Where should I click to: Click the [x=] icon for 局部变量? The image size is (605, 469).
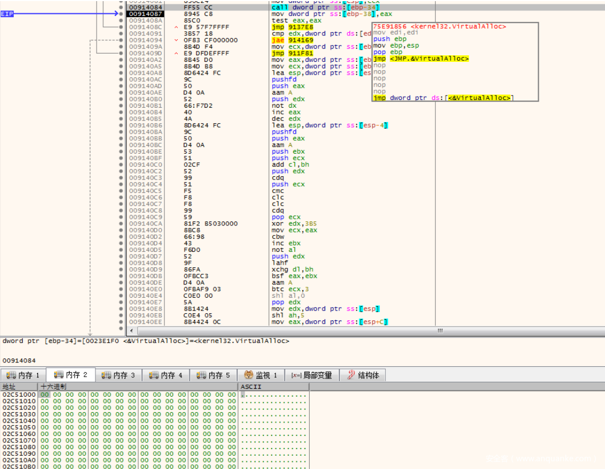click(x=296, y=375)
